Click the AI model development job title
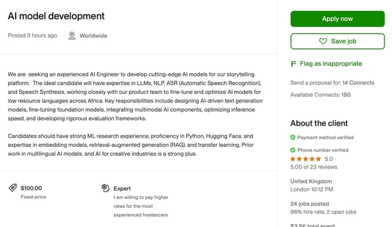 (56, 16)
